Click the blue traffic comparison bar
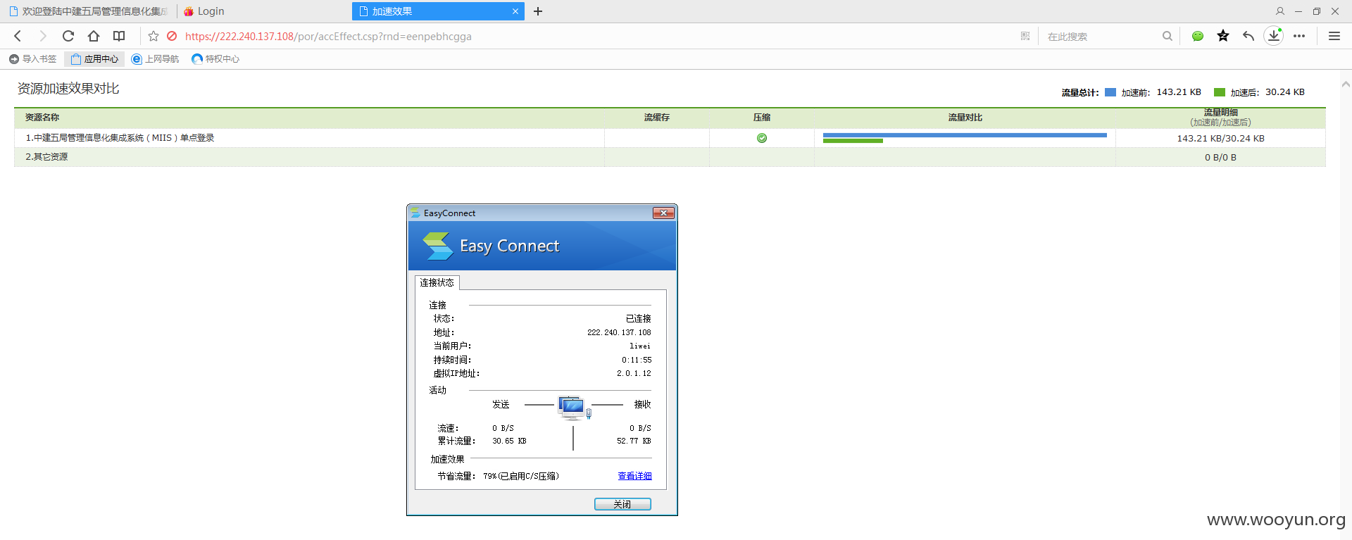 click(x=965, y=135)
